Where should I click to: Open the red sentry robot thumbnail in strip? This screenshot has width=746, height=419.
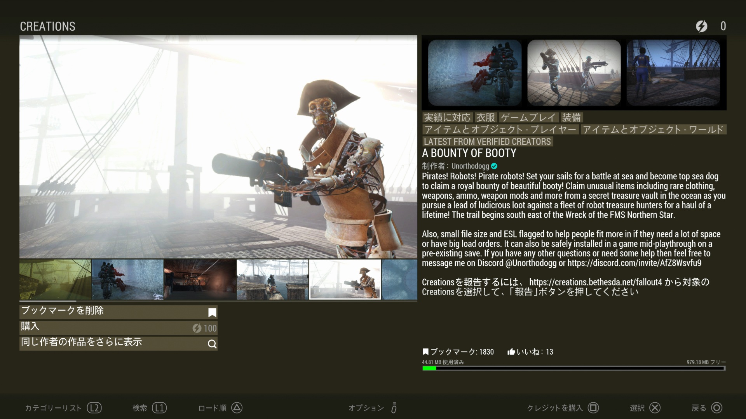(127, 280)
